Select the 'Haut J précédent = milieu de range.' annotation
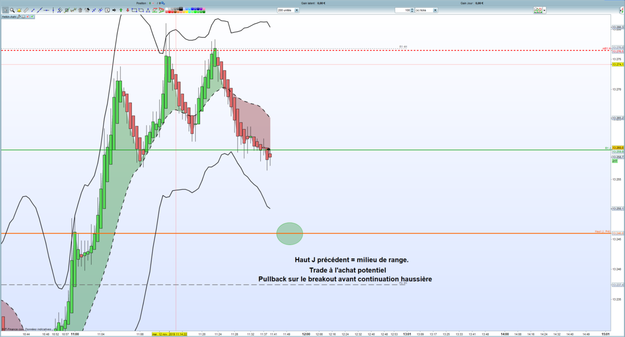Screen dimensions: 625x337 [x=352, y=260]
